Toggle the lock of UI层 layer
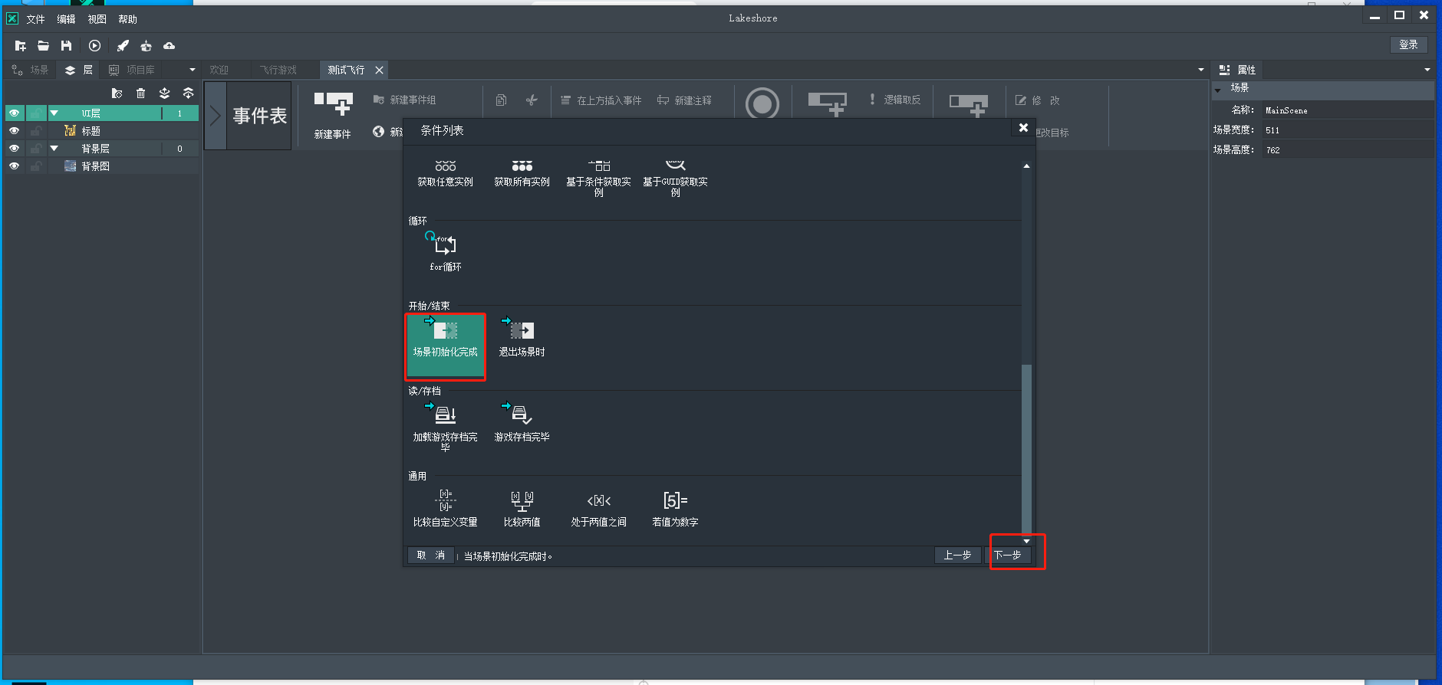The height and width of the screenshot is (685, 1442). 36,113
